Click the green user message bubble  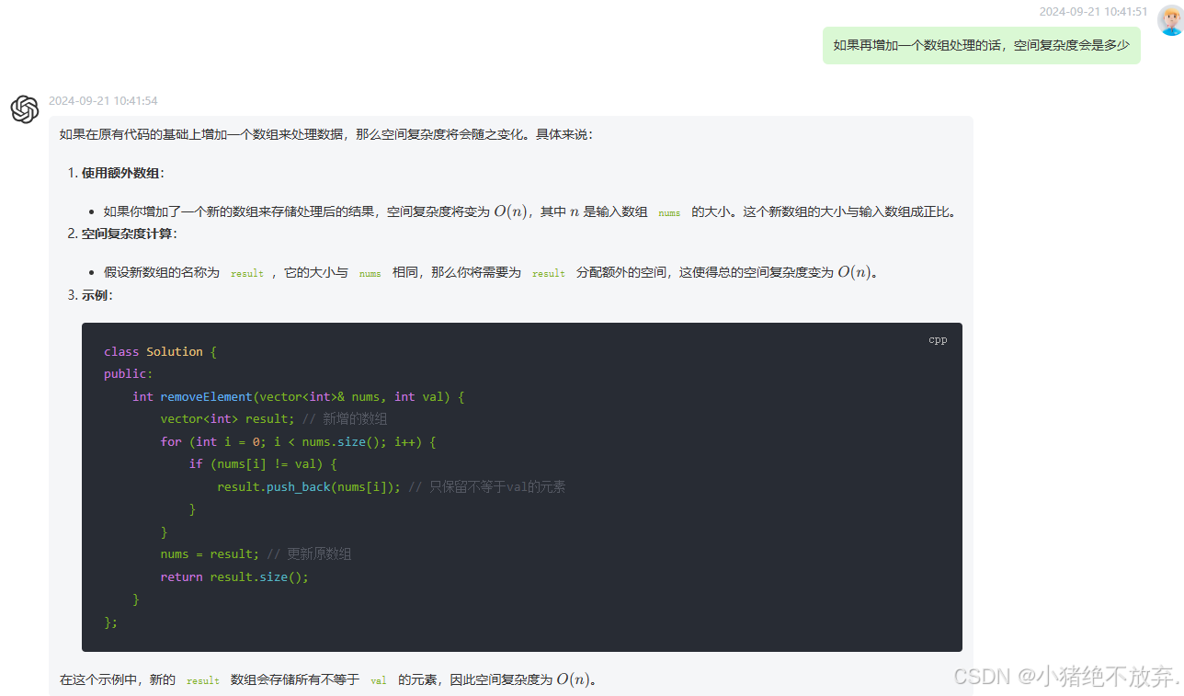[981, 44]
